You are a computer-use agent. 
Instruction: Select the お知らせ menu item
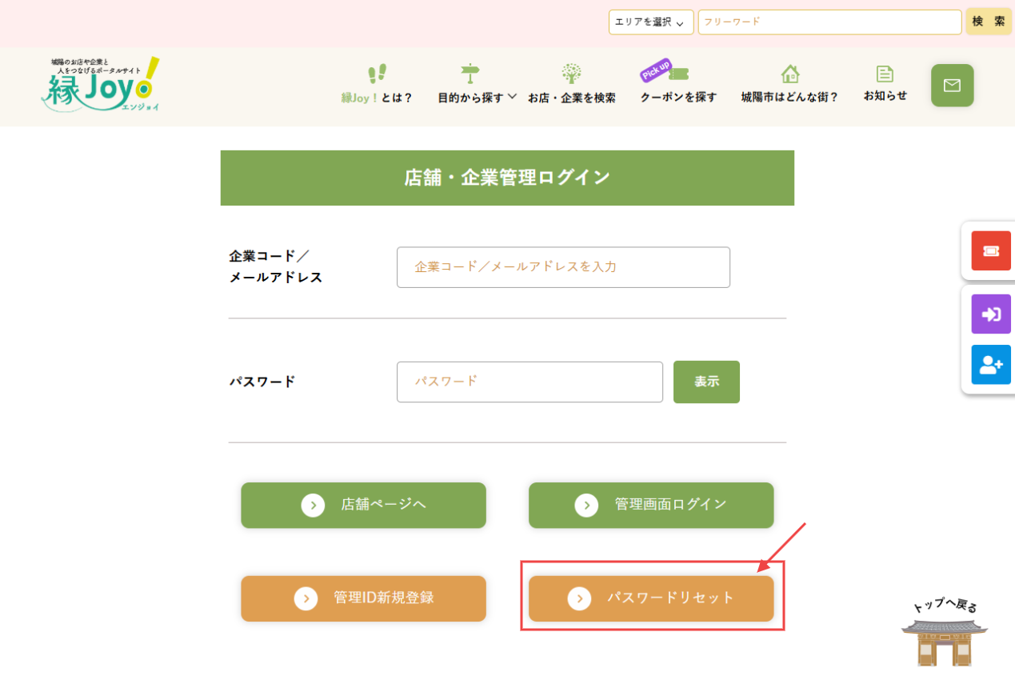point(884,94)
